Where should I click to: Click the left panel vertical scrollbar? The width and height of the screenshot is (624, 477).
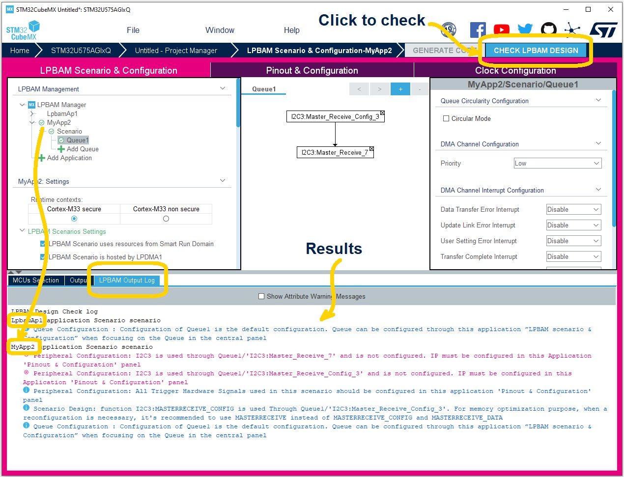[238, 103]
